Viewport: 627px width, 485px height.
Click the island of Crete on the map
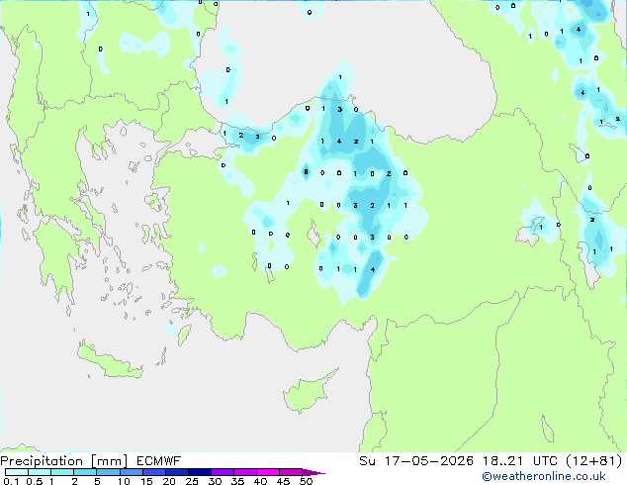coord(109,362)
